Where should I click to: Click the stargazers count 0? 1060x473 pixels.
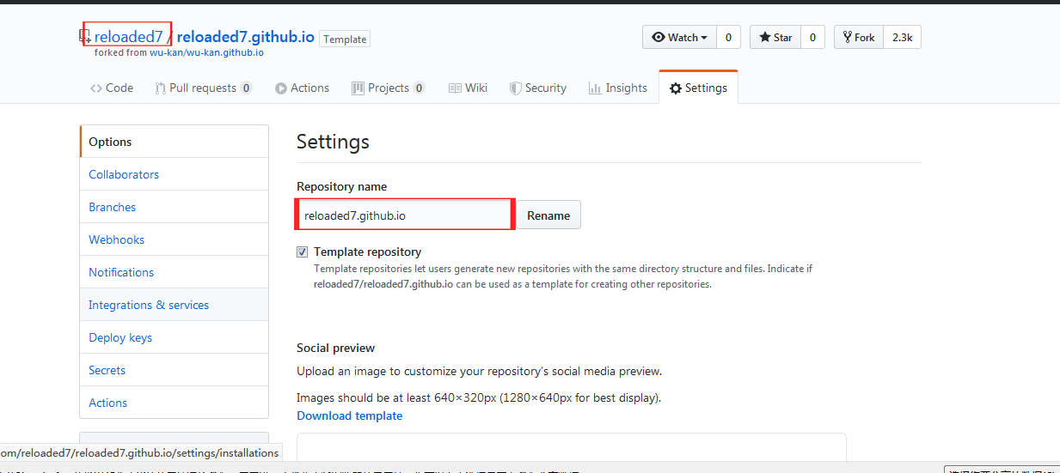click(x=812, y=37)
